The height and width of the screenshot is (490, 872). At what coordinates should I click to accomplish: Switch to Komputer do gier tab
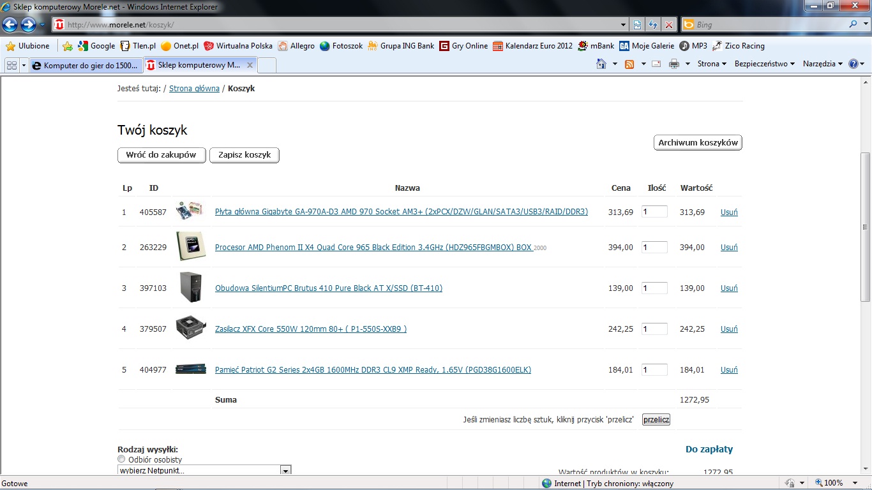[x=85, y=65]
